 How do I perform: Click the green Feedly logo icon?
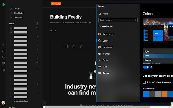click(x=3, y=4)
